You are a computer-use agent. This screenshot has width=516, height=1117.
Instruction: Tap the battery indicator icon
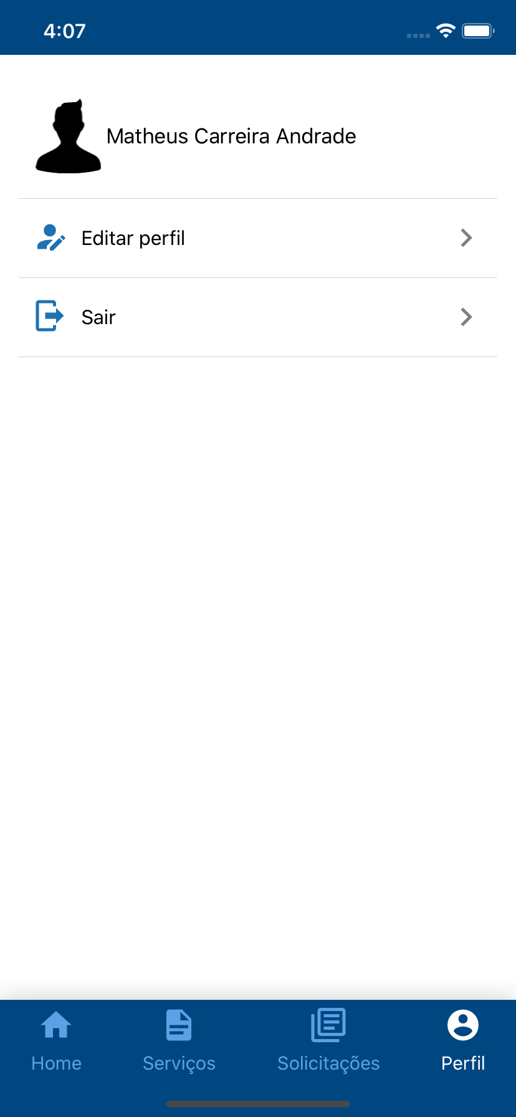point(478,31)
